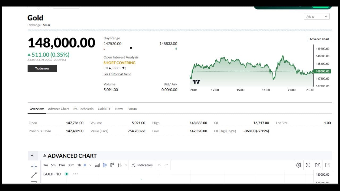340x191 pixels.
Task: Set chart interval to 1m
Action: tap(46, 165)
